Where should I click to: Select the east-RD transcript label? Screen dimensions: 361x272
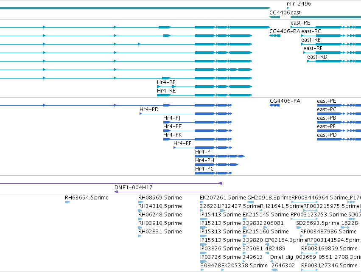point(317,57)
